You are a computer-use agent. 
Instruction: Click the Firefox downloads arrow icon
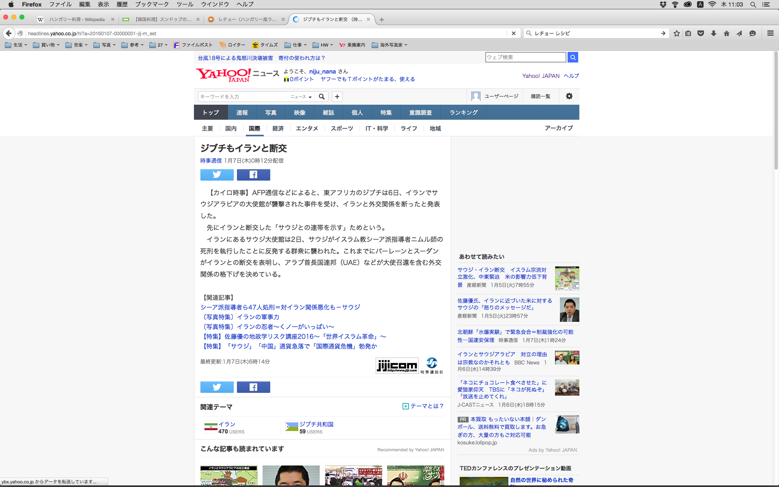coord(713,33)
